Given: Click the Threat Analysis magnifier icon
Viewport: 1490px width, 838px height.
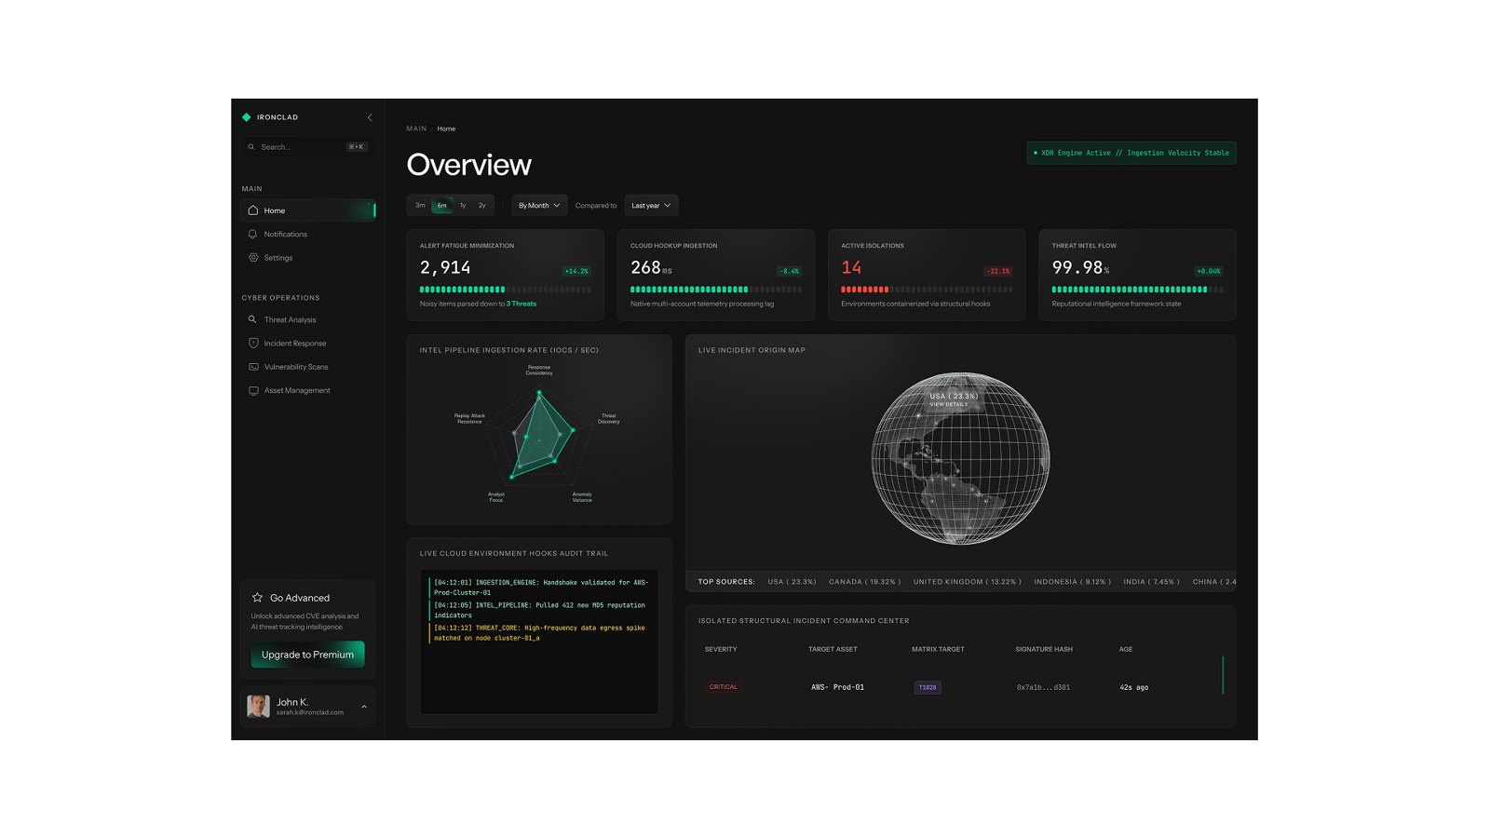Looking at the screenshot, I should point(252,319).
